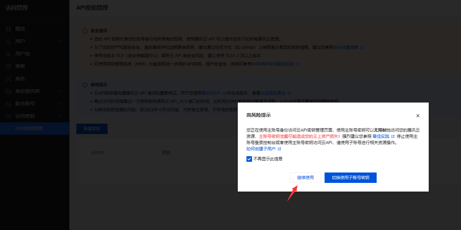461x230 pixels.
Task: Click the 用户 person icon
Action: point(9,41)
